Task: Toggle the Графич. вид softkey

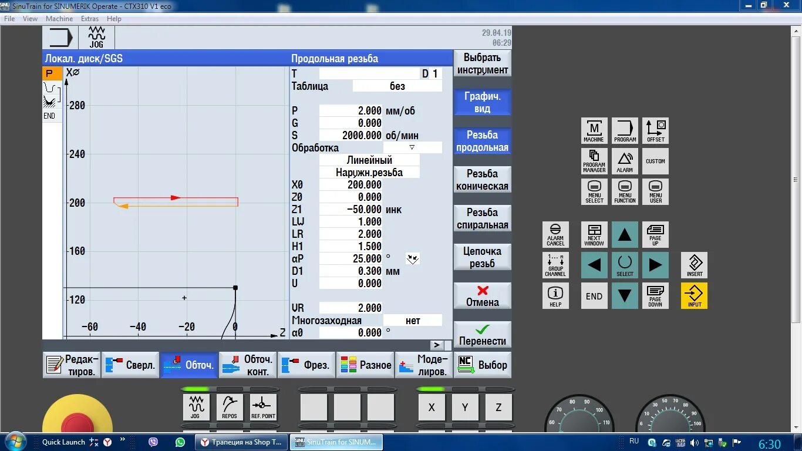Action: (x=482, y=102)
